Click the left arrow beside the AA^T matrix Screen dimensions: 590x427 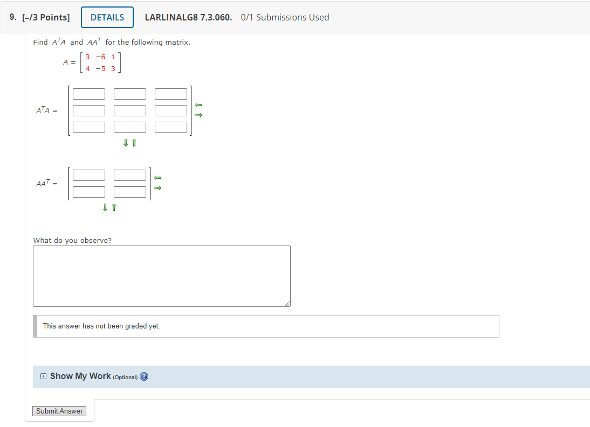[157, 177]
